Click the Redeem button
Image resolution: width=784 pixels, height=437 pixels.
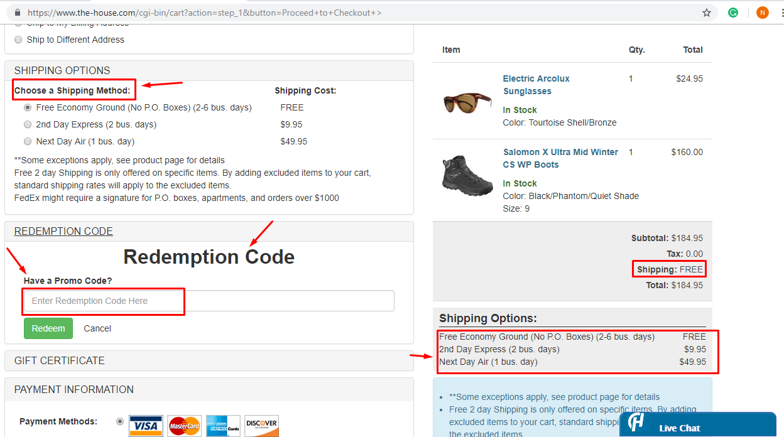48,328
